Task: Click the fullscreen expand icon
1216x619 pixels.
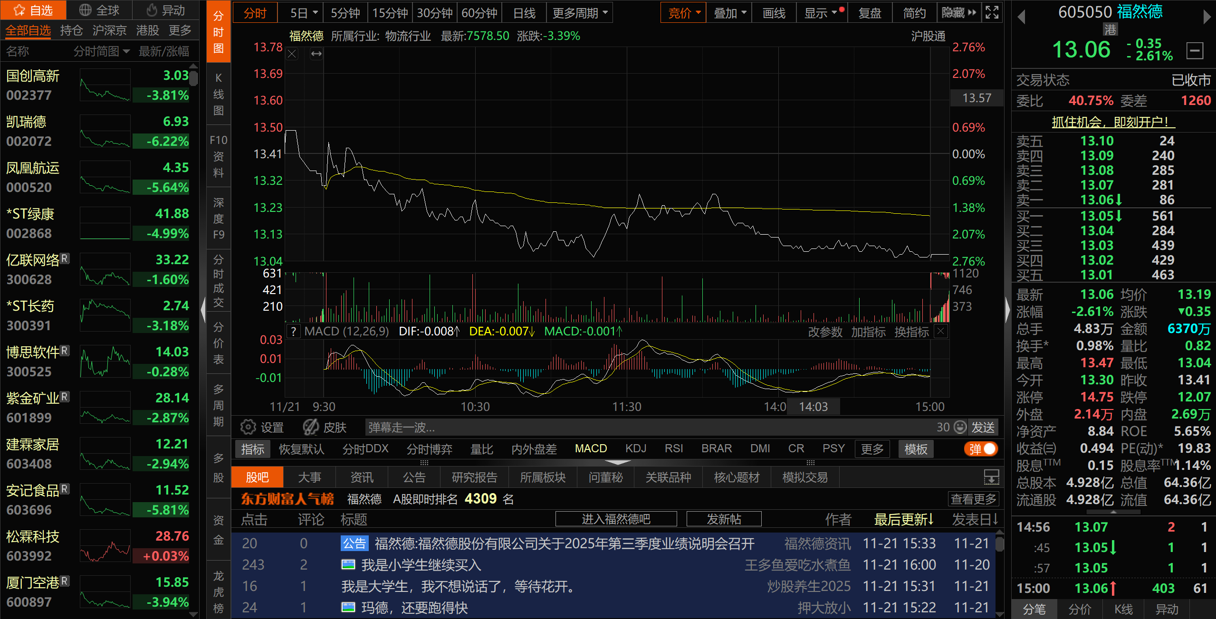Action: [992, 12]
